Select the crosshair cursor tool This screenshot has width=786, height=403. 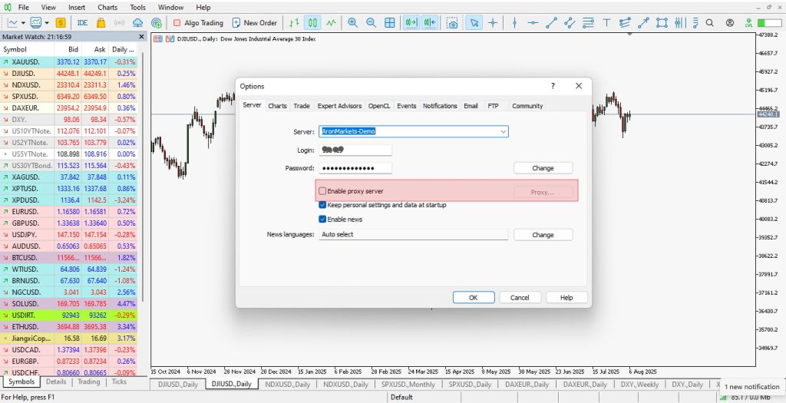[492, 22]
